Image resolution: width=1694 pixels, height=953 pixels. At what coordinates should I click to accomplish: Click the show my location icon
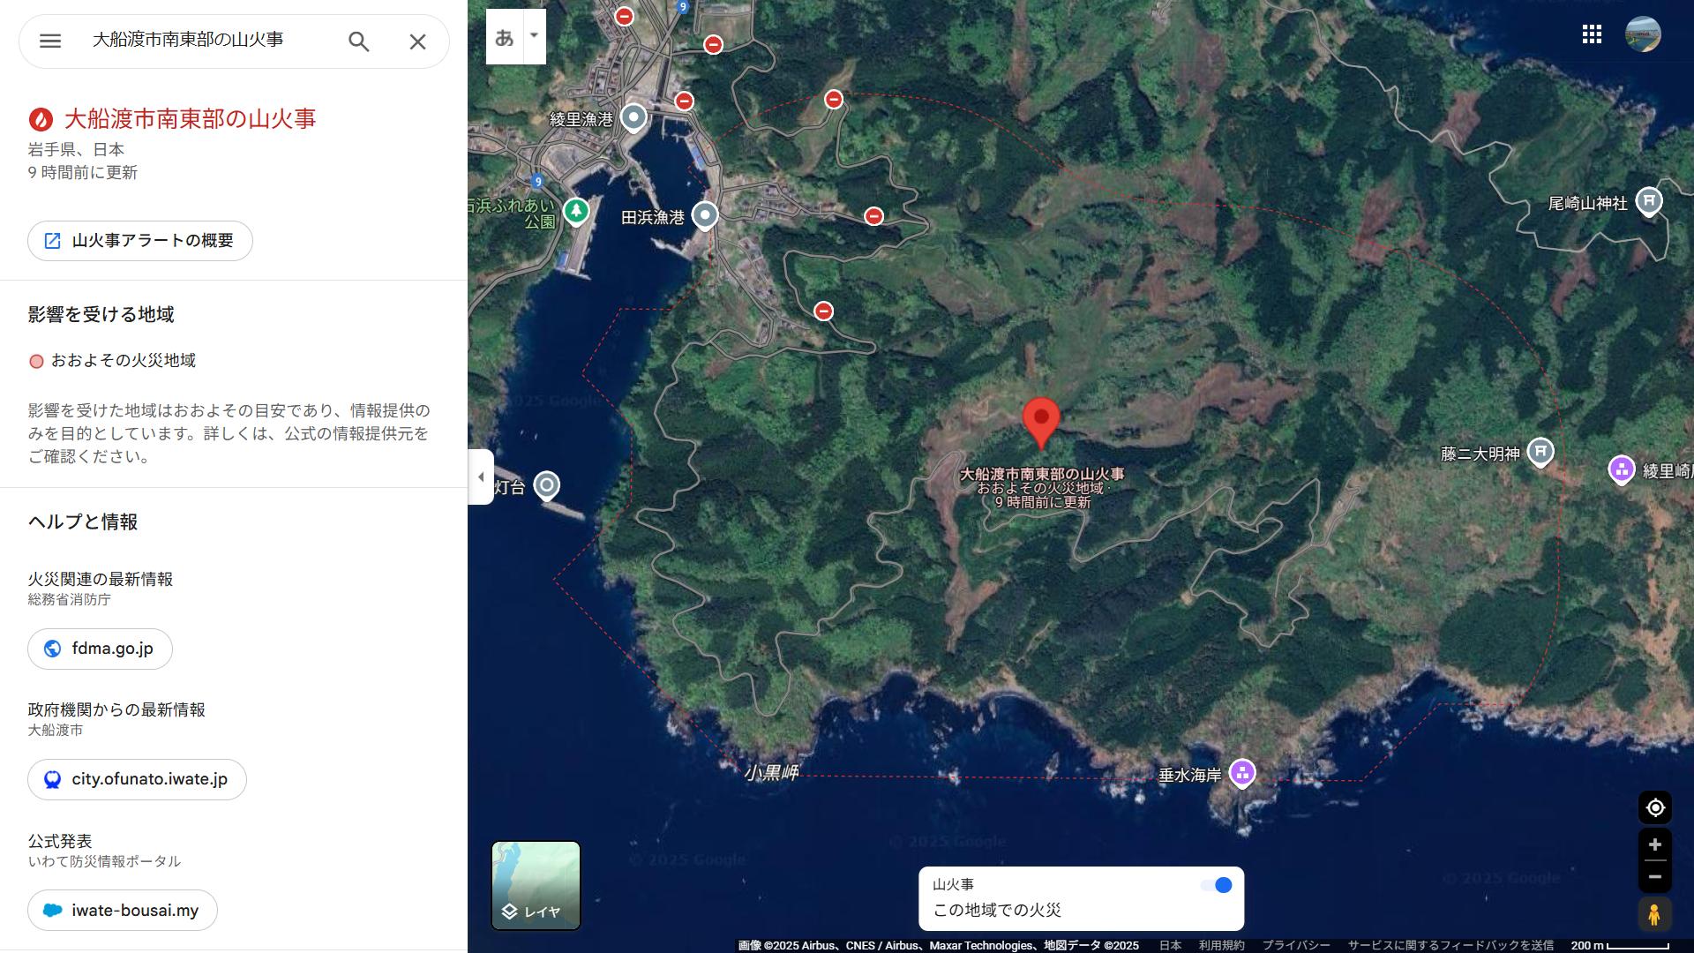1655,807
